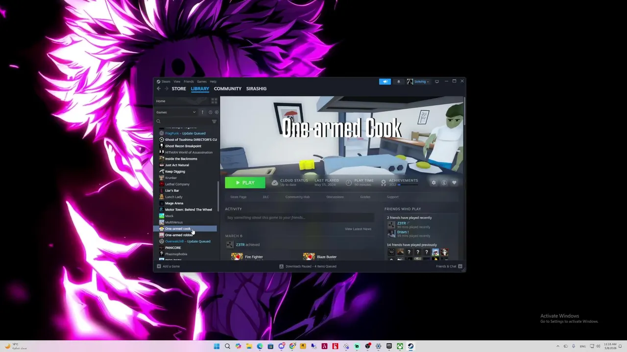
Task: Open Epic Games Launcher in taskbar
Action: (x=389, y=346)
